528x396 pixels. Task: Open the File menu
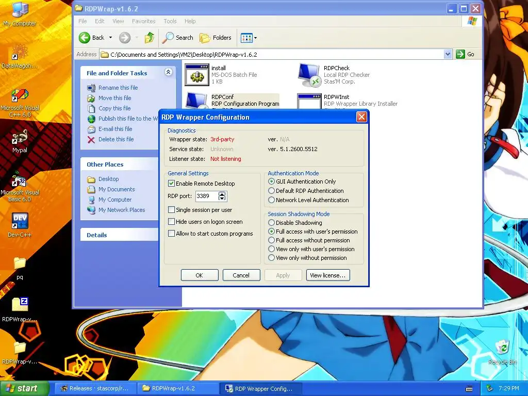click(82, 21)
